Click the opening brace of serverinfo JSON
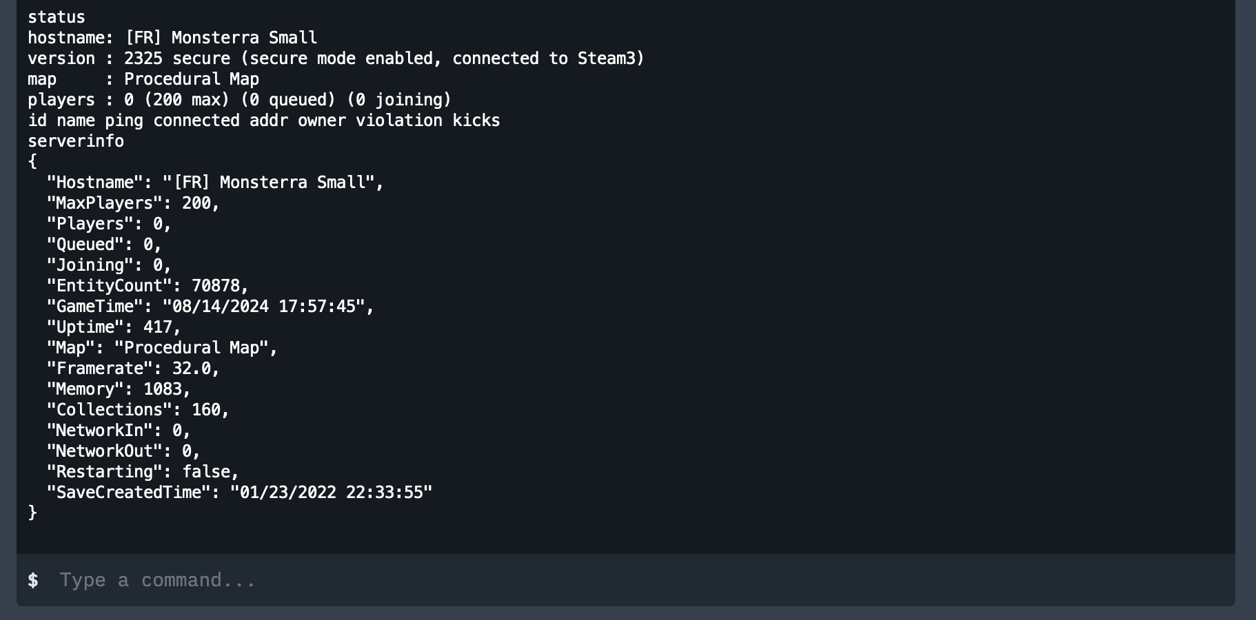 [x=32, y=161]
